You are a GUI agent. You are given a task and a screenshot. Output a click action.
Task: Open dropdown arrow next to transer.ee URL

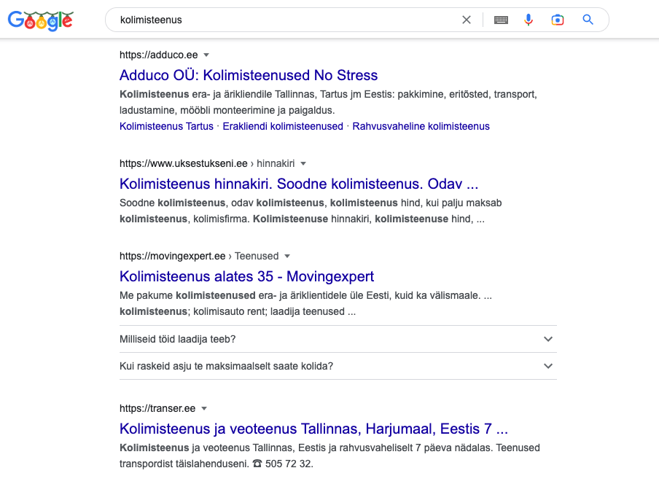coord(204,409)
